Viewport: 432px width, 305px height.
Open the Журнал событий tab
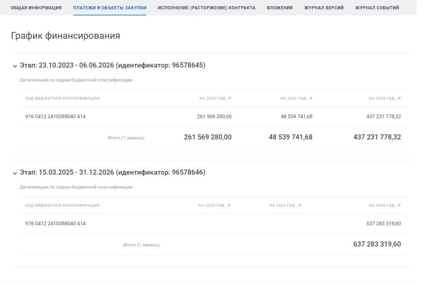point(377,8)
